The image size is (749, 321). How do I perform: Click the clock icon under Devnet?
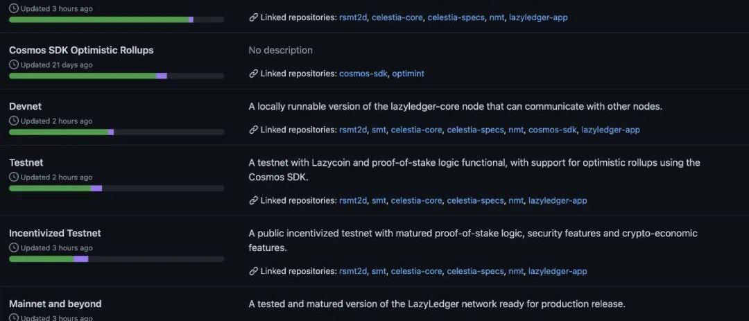[14, 121]
